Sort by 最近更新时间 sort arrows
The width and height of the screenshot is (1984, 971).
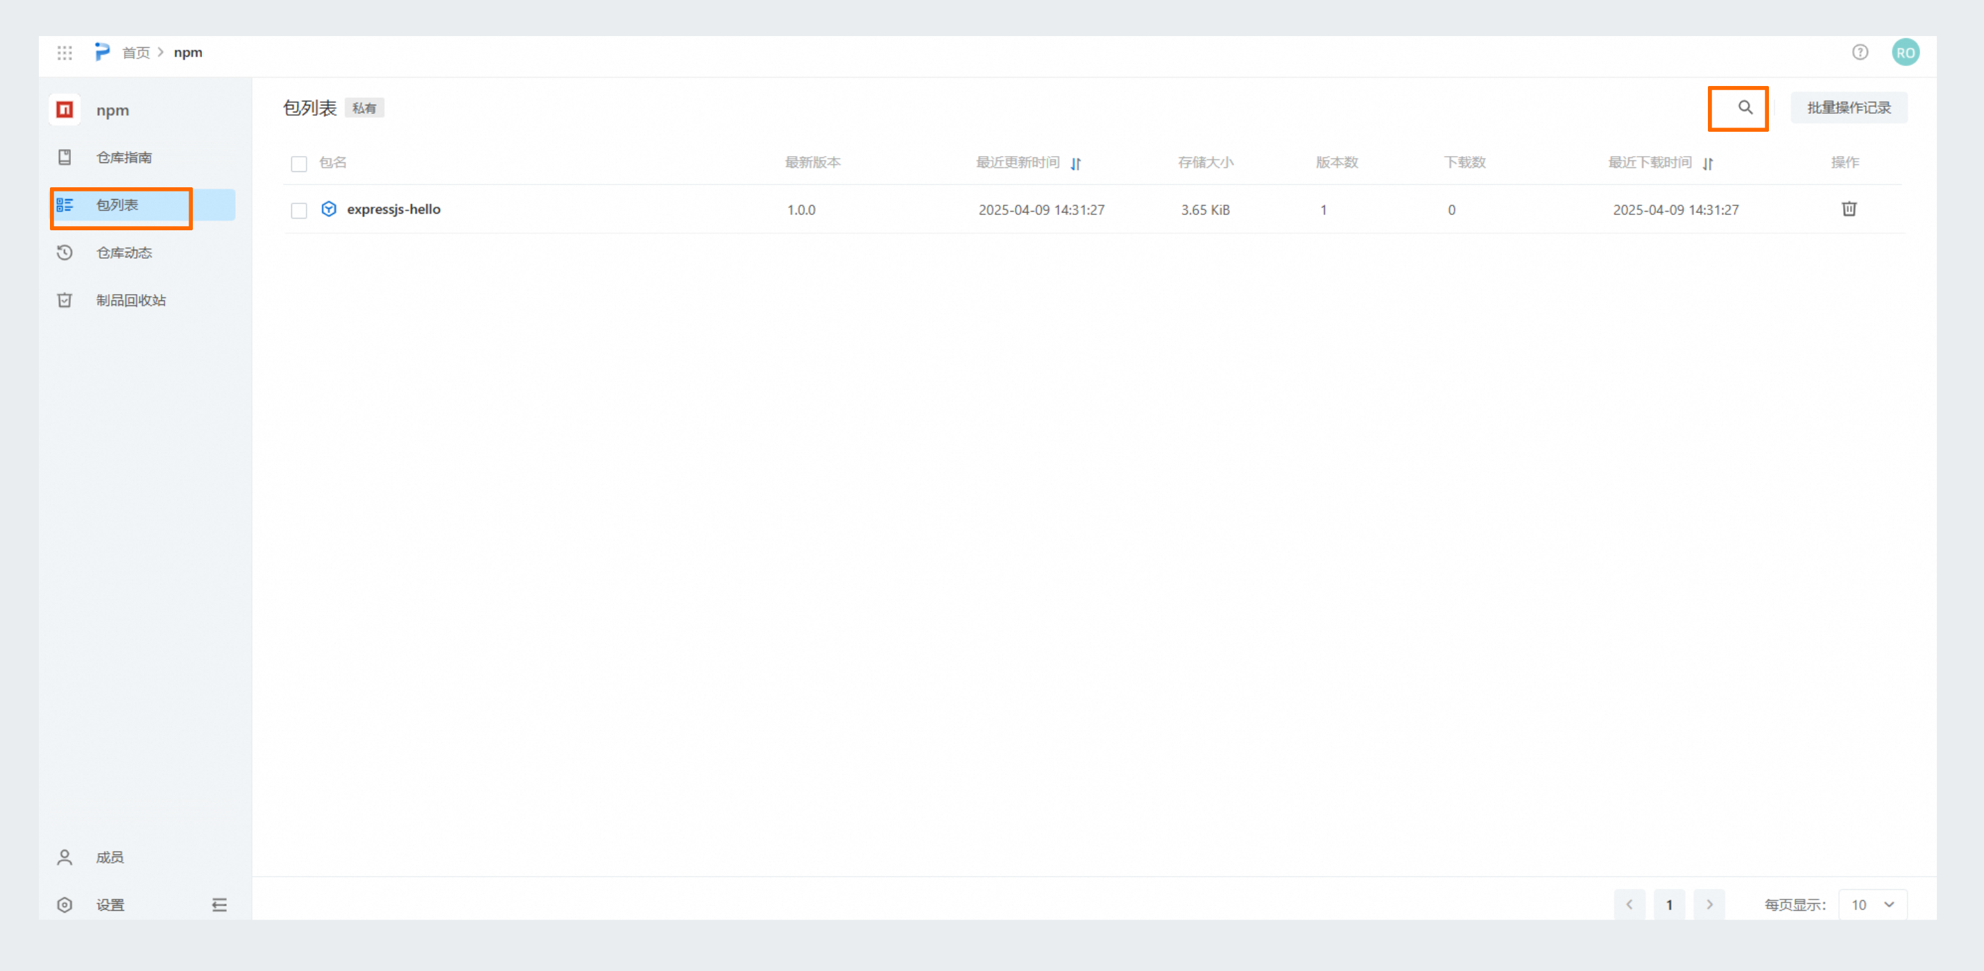click(x=1075, y=163)
